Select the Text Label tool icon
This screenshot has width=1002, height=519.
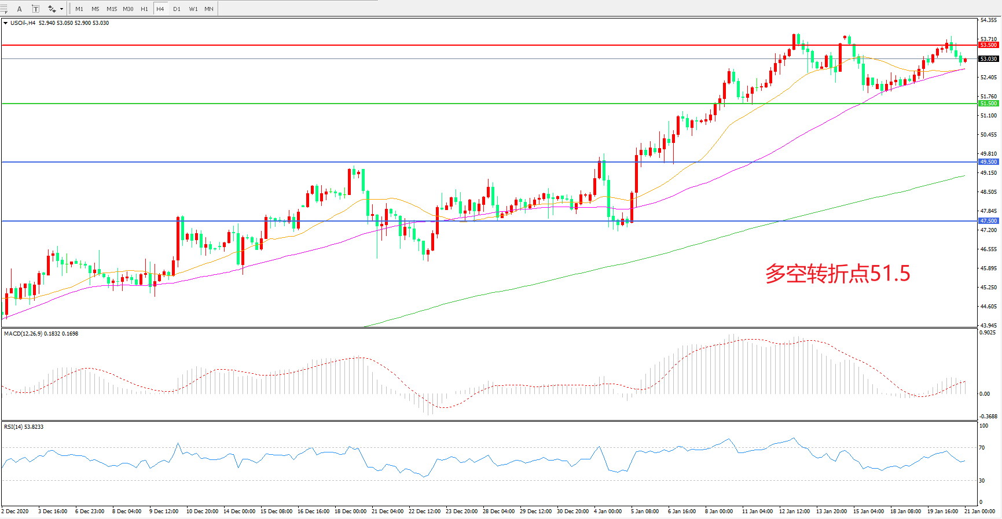pyautogui.click(x=35, y=9)
